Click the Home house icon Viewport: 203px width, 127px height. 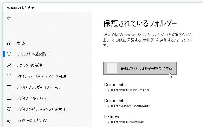9,43
